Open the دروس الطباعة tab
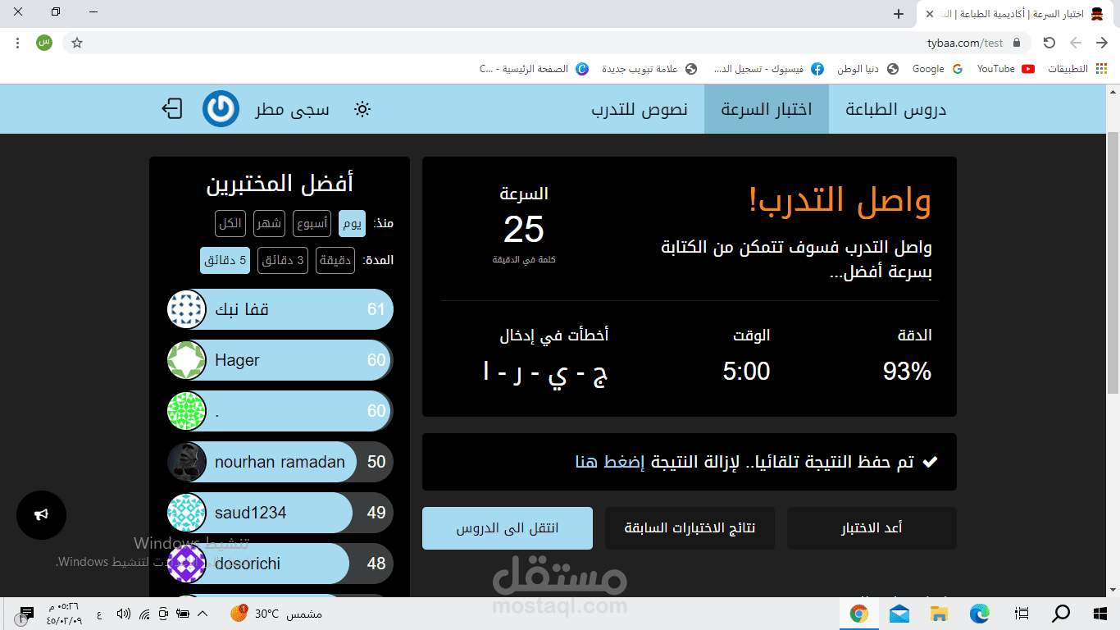The image size is (1120, 630). click(x=896, y=109)
